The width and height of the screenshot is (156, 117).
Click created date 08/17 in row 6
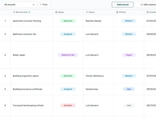[x=151, y=105]
